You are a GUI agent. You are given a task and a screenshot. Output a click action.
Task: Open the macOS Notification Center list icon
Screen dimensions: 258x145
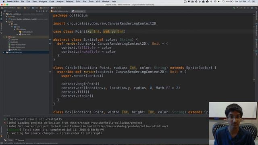click(254, 2)
